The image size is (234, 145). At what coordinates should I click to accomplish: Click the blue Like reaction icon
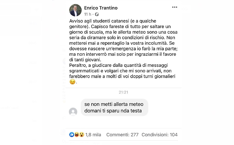click(x=72, y=135)
